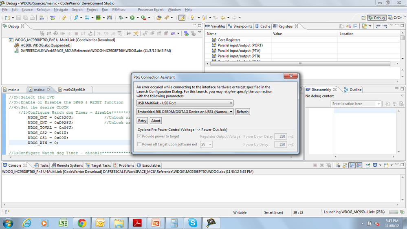The width and height of the screenshot is (407, 229).
Task: Click the Registers horizontal scrollbar
Action: click(x=300, y=64)
